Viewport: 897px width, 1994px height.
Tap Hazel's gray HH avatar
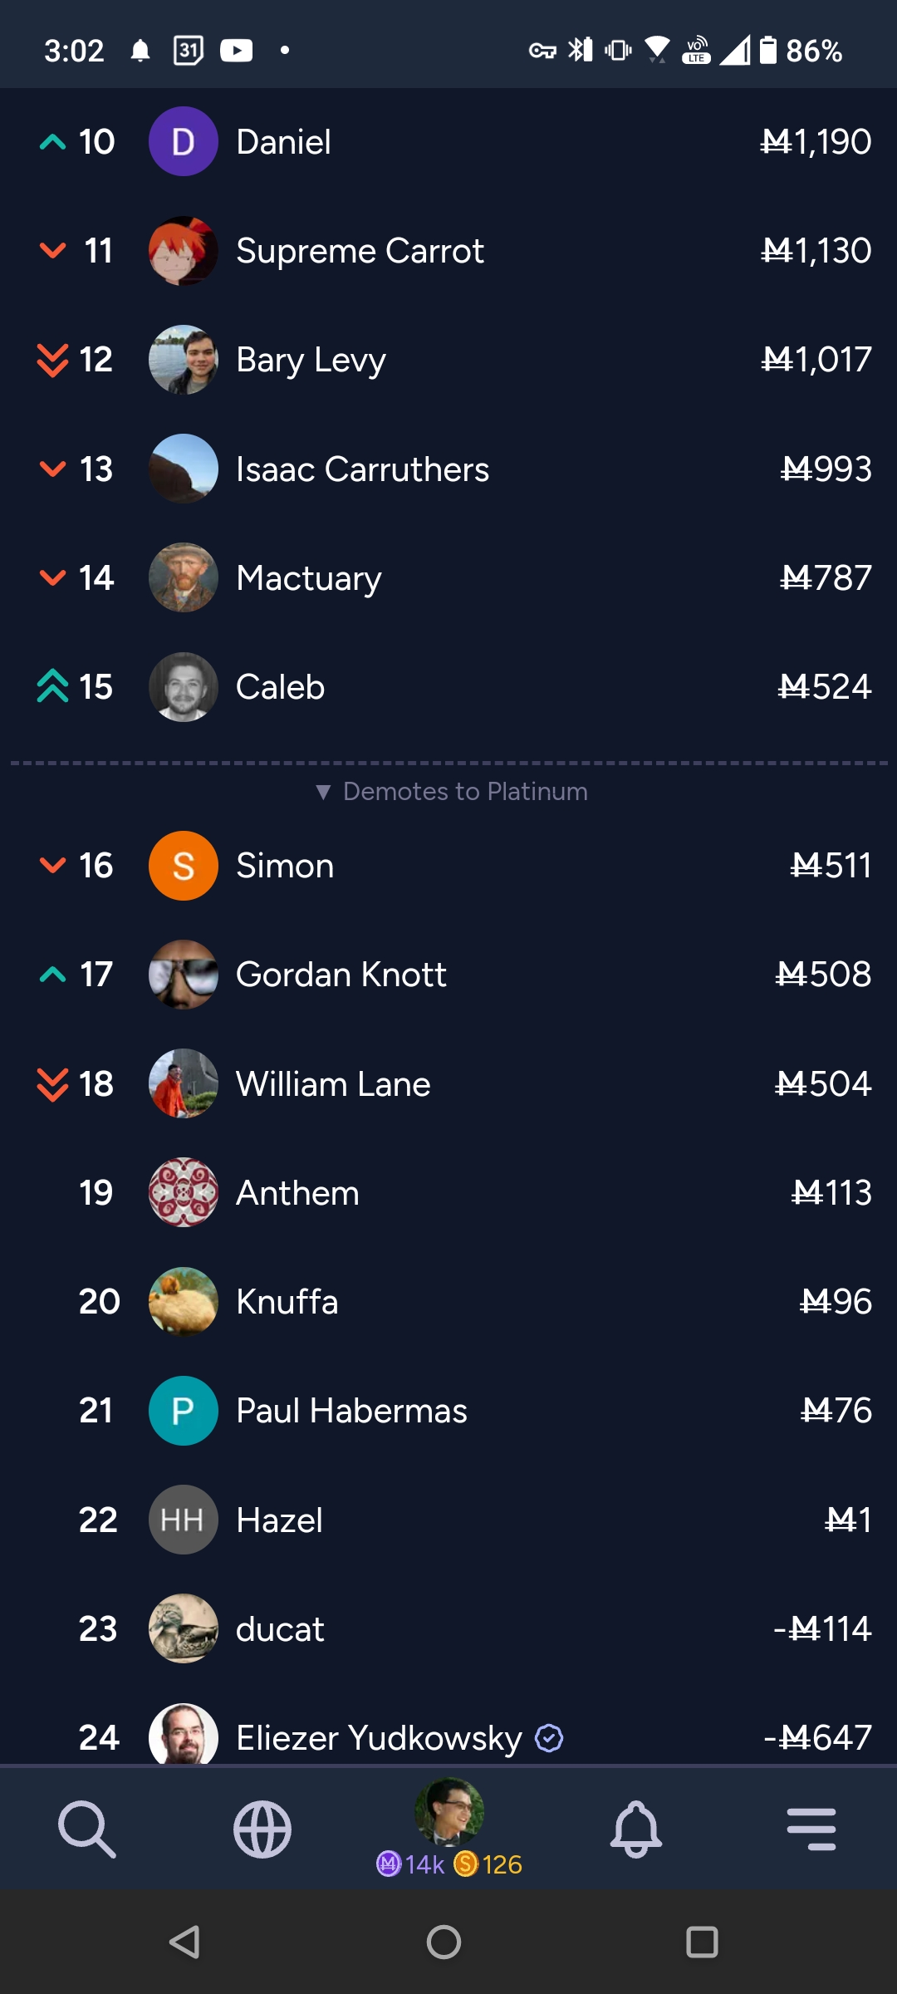[184, 1520]
